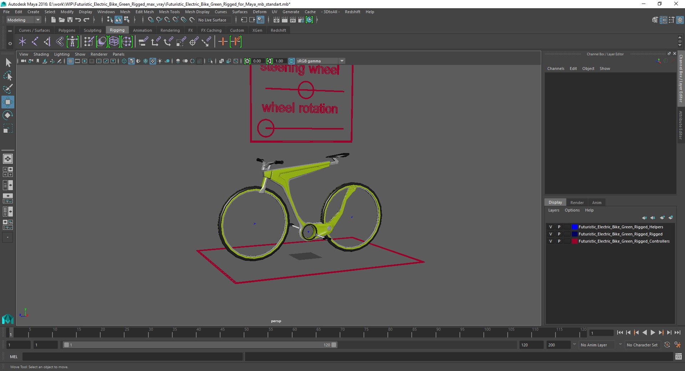The image size is (685, 371).
Task: Click the Parent Constraint shelf icon
Action: click(x=143, y=42)
